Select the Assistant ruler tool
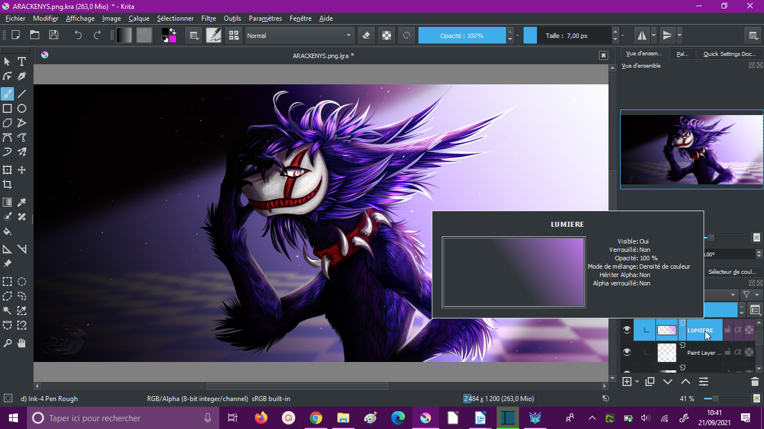The width and height of the screenshot is (764, 429). tap(7, 249)
